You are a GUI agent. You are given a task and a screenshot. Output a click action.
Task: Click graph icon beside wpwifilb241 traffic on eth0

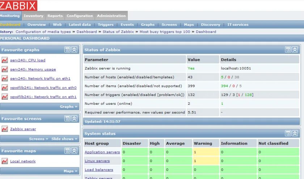coord(5,87)
